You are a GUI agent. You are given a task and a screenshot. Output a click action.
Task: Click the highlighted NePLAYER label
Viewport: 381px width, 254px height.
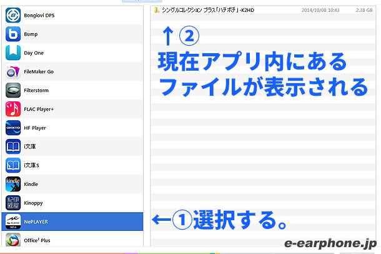[x=36, y=221]
